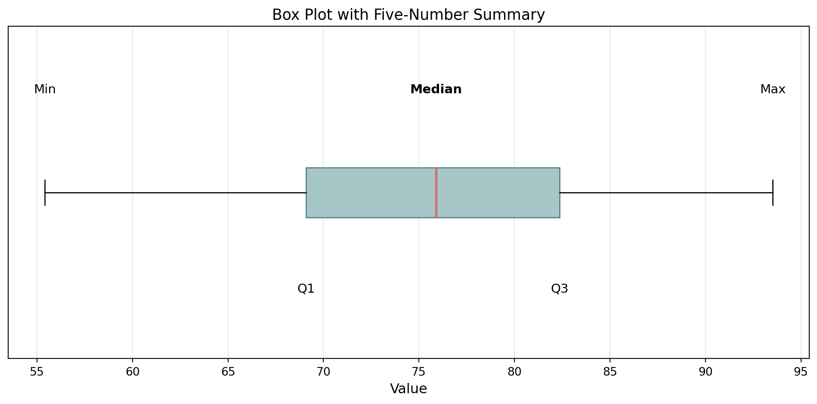The width and height of the screenshot is (817, 404).
Task: Click the 55 tick label
Action: (x=37, y=371)
